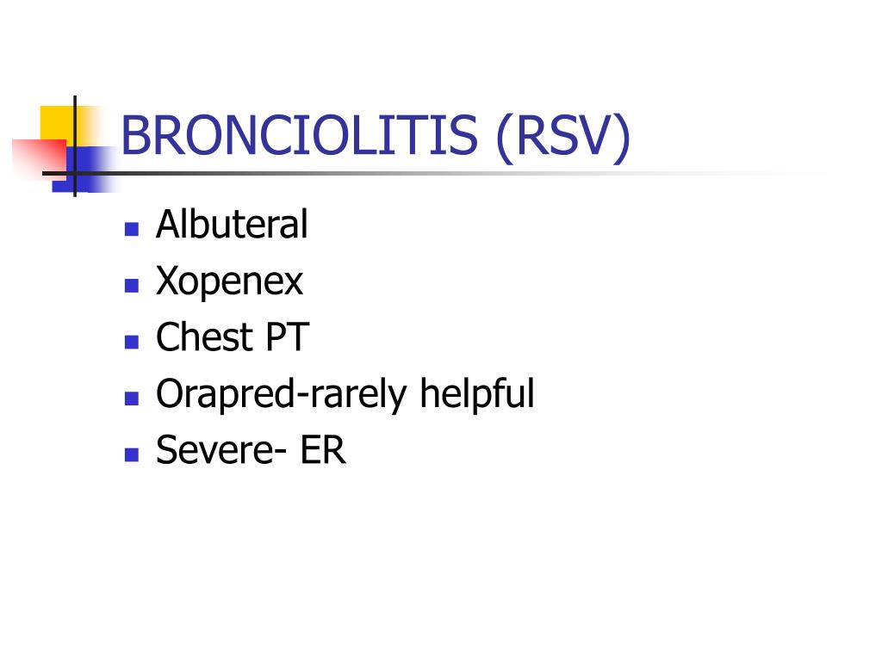Click the word ER in last bullet

pos(323,449)
